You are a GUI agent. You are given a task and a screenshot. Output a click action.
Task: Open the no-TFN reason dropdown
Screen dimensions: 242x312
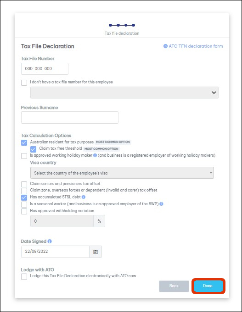124,93
